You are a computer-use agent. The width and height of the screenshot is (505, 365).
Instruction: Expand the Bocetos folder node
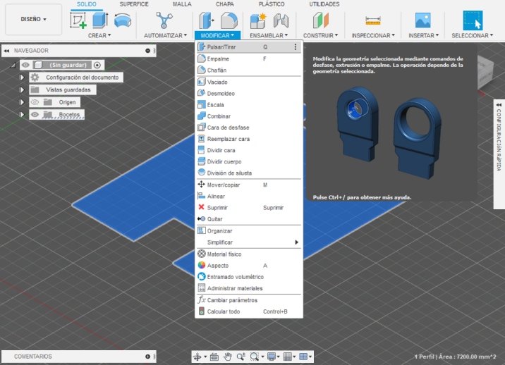pos(22,115)
